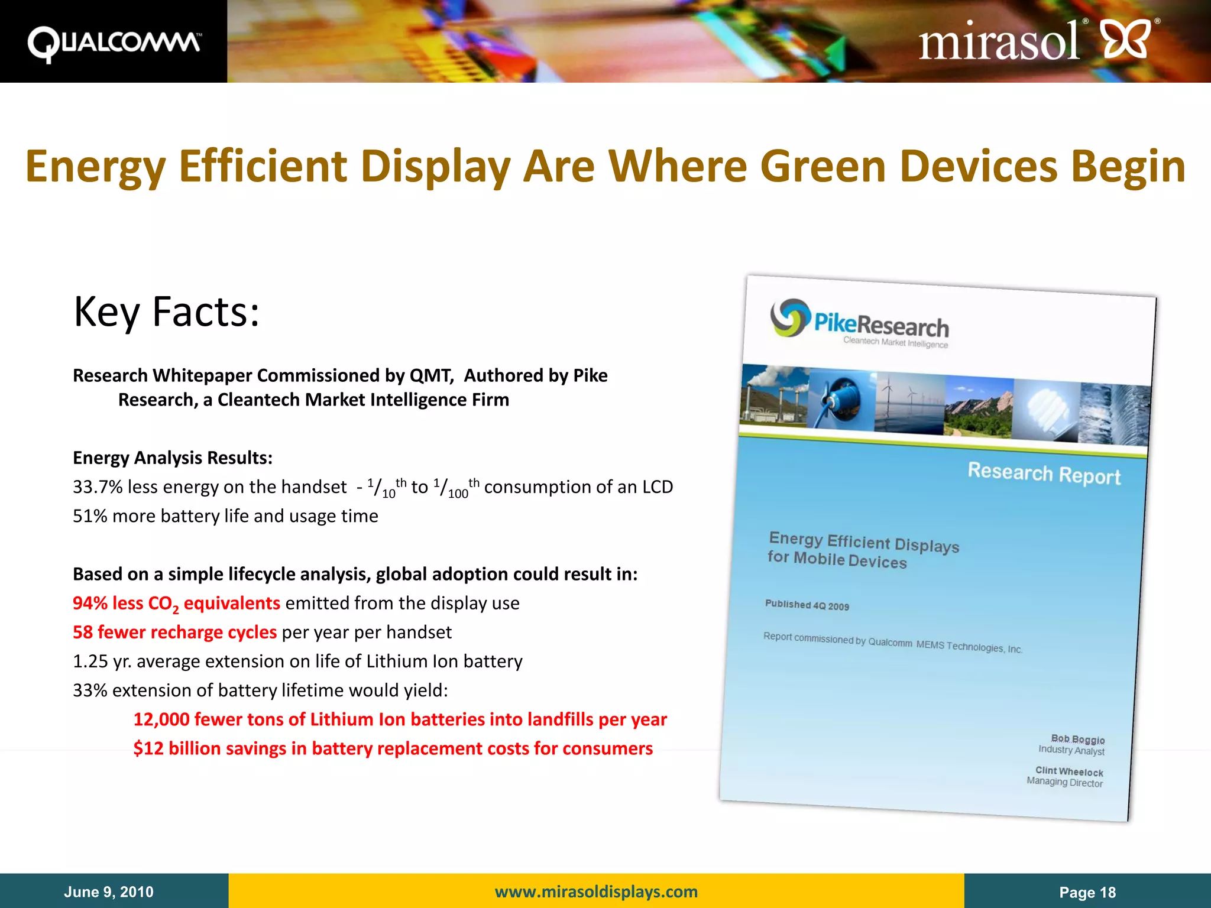Click the 'Bob Boggio' author name
This screenshot has width=1211, height=908.
coord(1078,739)
